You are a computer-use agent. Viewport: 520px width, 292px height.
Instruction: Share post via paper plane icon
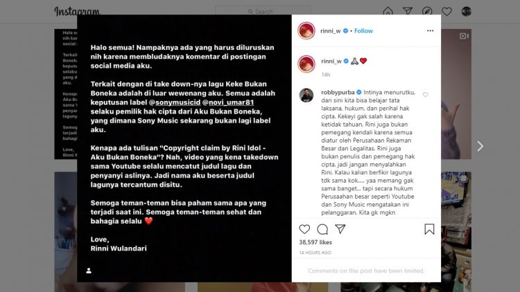(x=340, y=229)
